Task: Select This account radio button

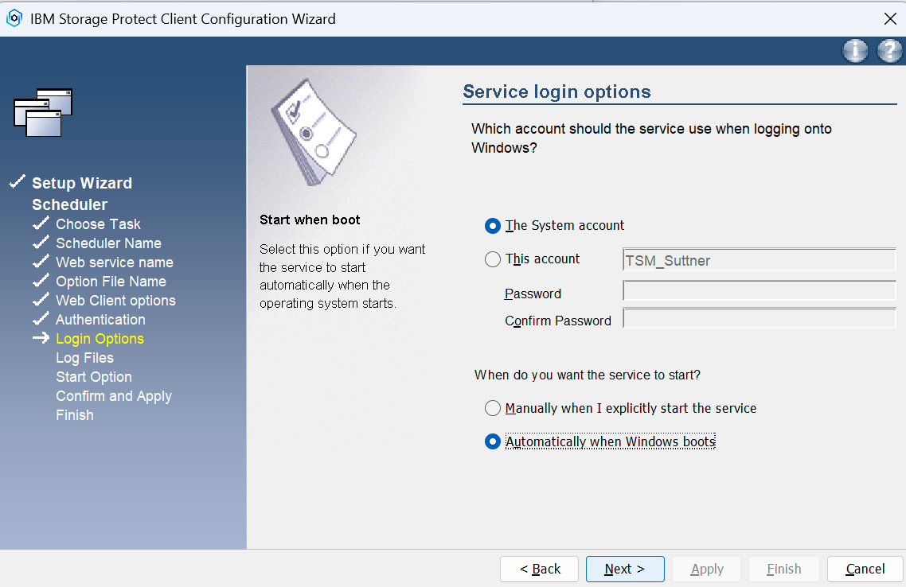Action: click(492, 259)
